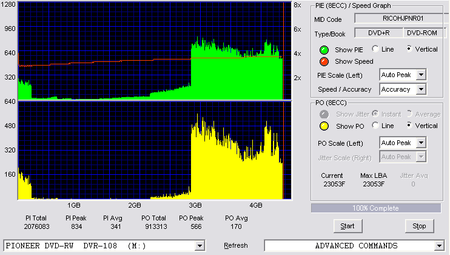Select Line mode for PO graph
The width and height of the screenshot is (450, 255).
click(375, 126)
